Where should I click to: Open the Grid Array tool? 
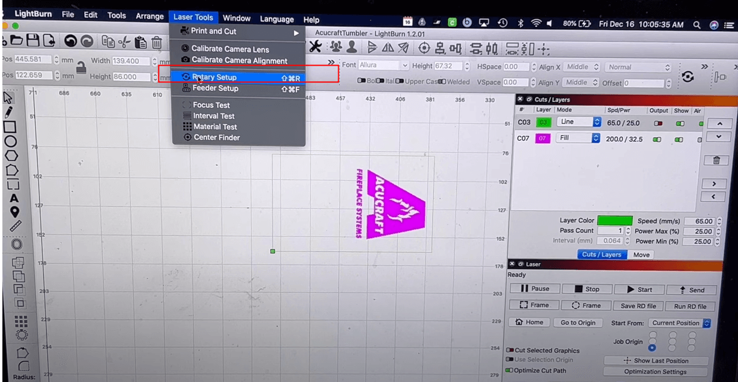pos(21,321)
